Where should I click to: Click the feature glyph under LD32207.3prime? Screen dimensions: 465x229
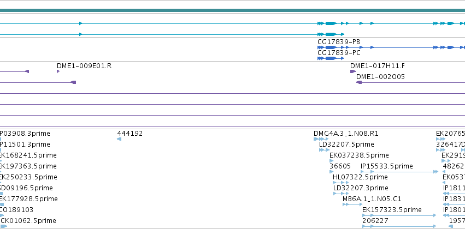click(x=342, y=194)
